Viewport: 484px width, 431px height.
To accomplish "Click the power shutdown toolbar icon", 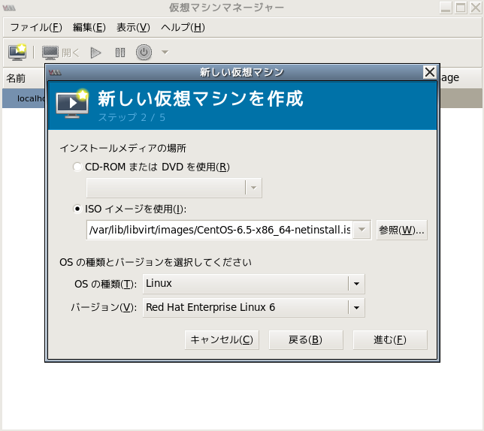I will tap(144, 53).
